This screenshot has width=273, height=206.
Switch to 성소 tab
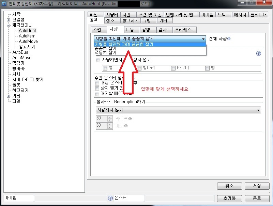(112, 20)
